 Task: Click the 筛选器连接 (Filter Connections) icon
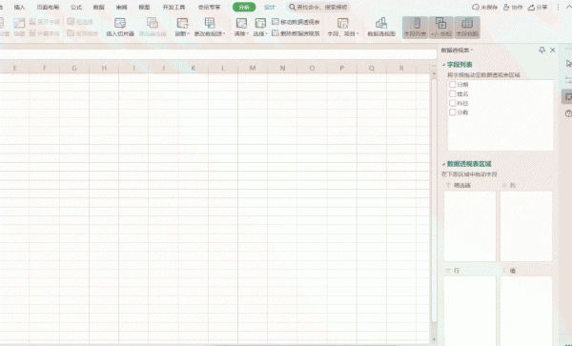pyautogui.click(x=153, y=23)
